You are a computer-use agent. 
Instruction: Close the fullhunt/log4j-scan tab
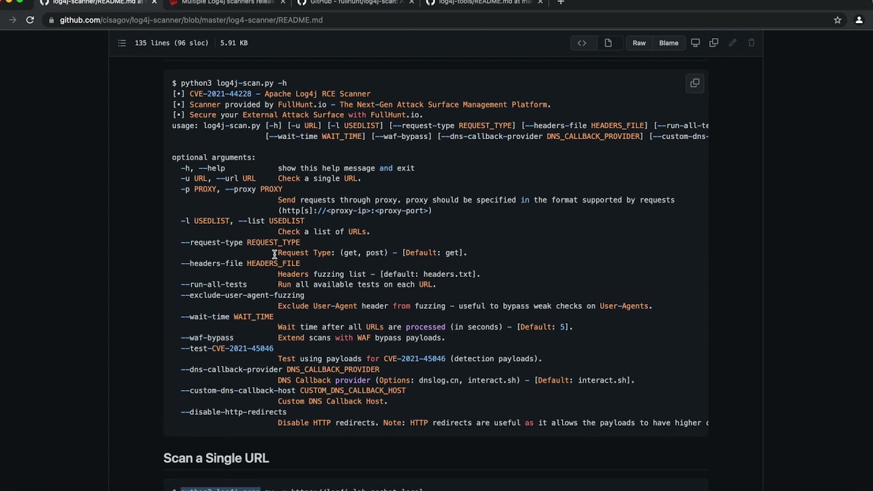411,2
